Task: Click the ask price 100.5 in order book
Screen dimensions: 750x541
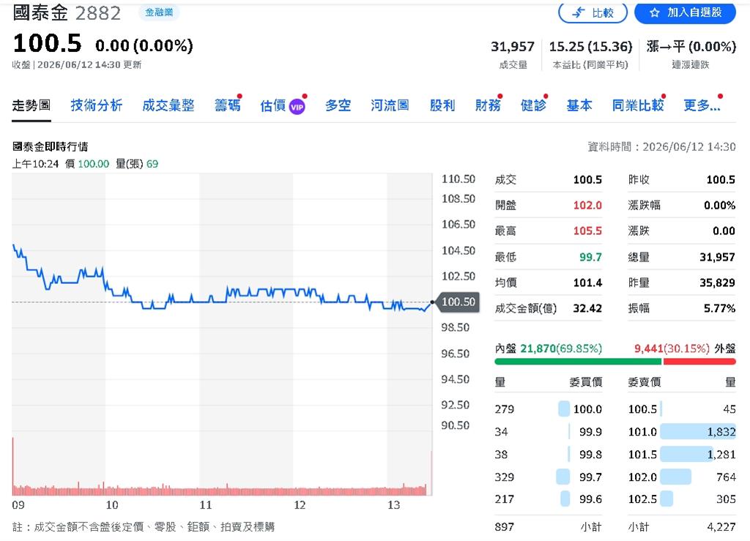Action: [642, 409]
